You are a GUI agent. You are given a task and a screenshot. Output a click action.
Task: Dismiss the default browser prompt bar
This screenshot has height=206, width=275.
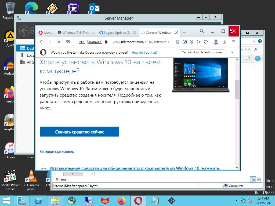tap(232, 52)
